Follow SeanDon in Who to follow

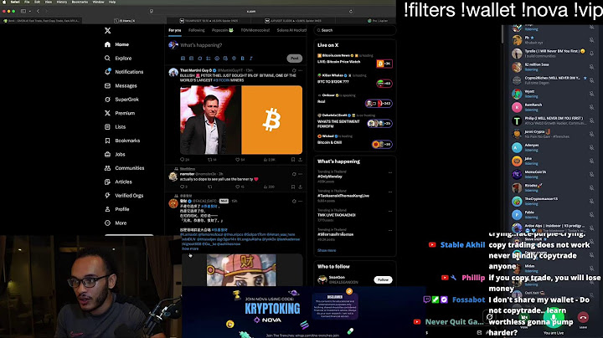click(383, 280)
